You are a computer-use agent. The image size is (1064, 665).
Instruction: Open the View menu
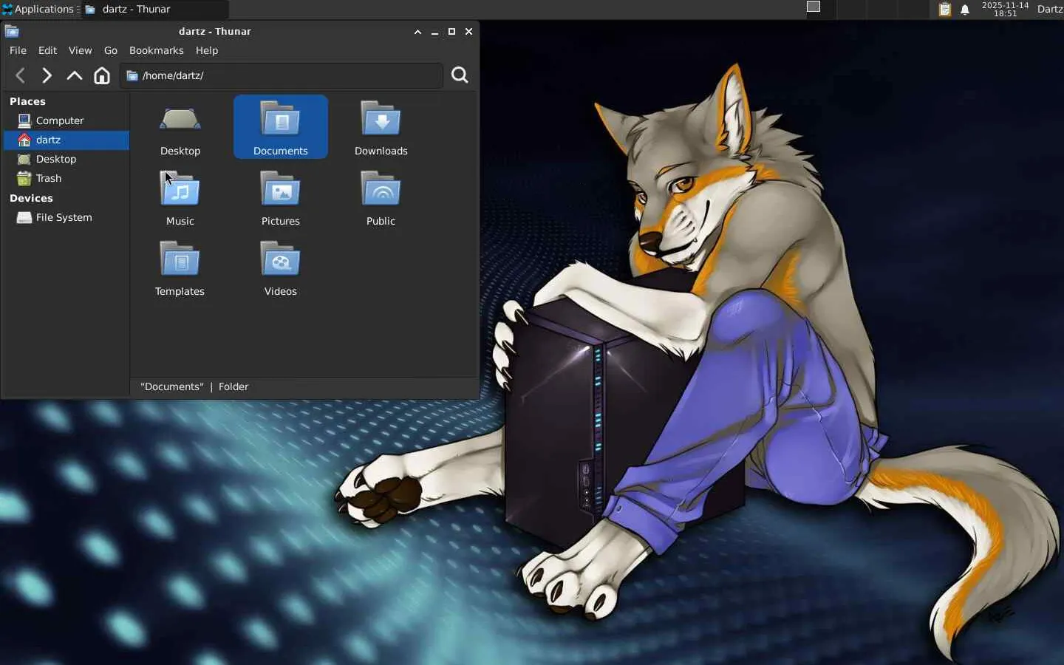coord(80,50)
